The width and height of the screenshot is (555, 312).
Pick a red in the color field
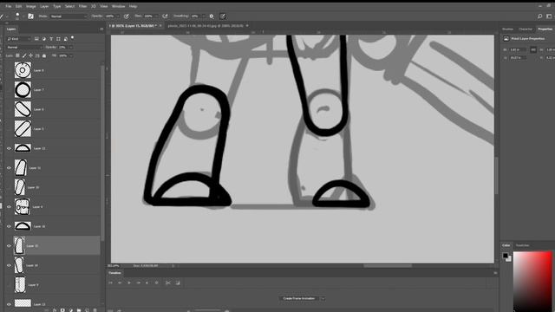532,281
